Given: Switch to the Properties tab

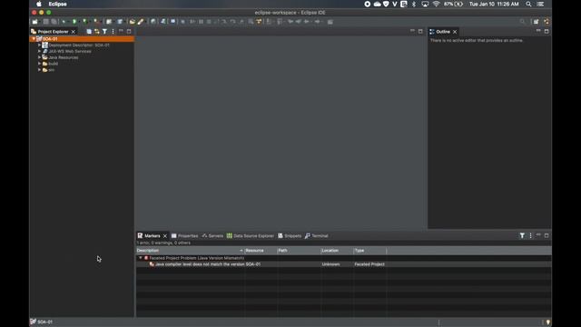Looking at the screenshot, I should [184, 236].
